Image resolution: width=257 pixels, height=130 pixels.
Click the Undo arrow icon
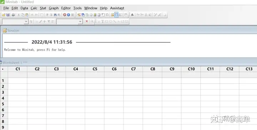32,15
